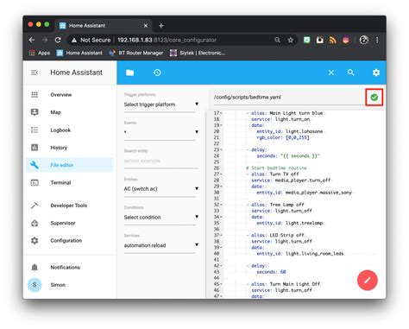409x329 pixels.
Task: Click the File editor wrench icon
Action: [x=35, y=165]
